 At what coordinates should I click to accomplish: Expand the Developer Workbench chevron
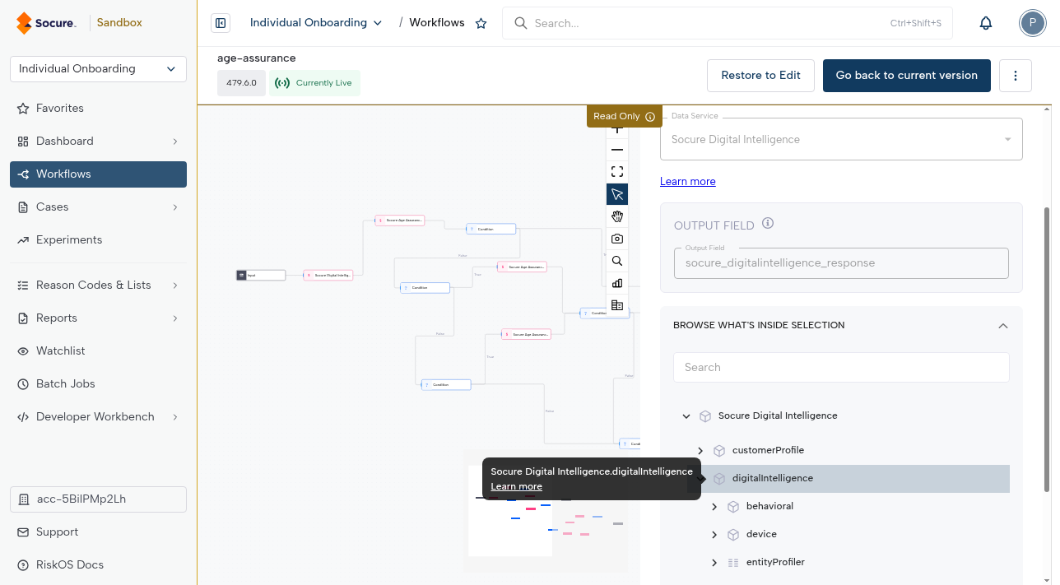point(175,417)
